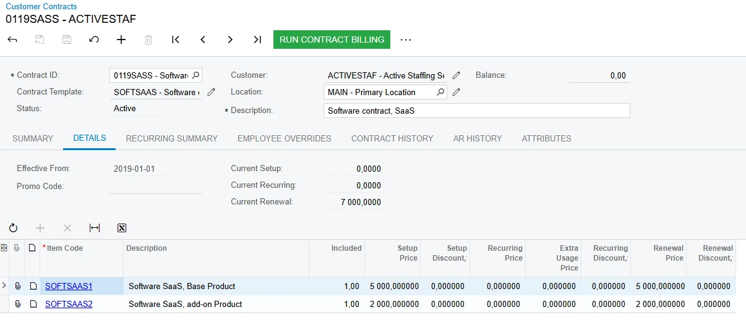Screen dimensions: 746x328
Task: Open the Contract History tab
Action: (392, 138)
